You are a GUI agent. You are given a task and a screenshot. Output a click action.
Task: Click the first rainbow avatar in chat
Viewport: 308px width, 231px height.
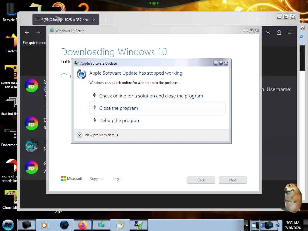[x=31, y=85]
